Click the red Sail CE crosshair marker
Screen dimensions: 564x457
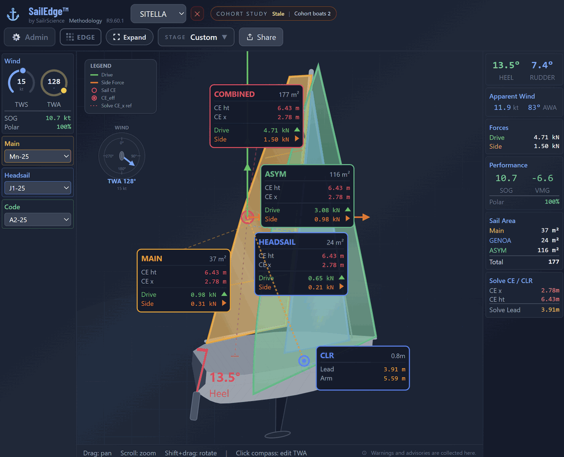[x=248, y=217]
